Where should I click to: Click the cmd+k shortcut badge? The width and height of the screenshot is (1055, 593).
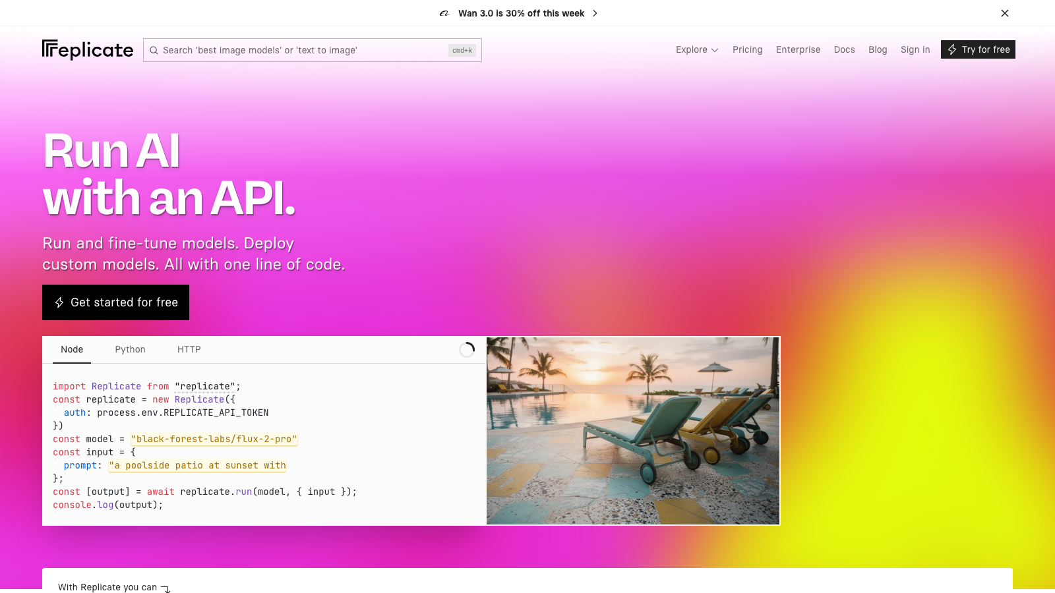click(462, 50)
